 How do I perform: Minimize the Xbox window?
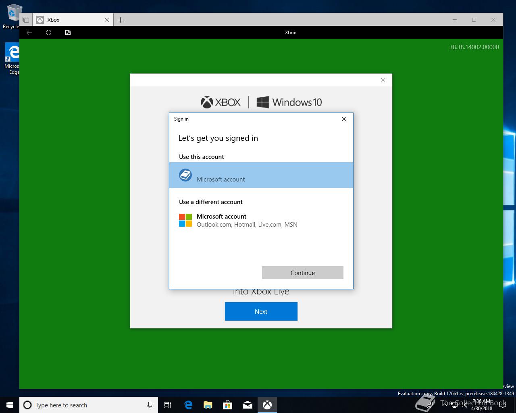point(455,20)
